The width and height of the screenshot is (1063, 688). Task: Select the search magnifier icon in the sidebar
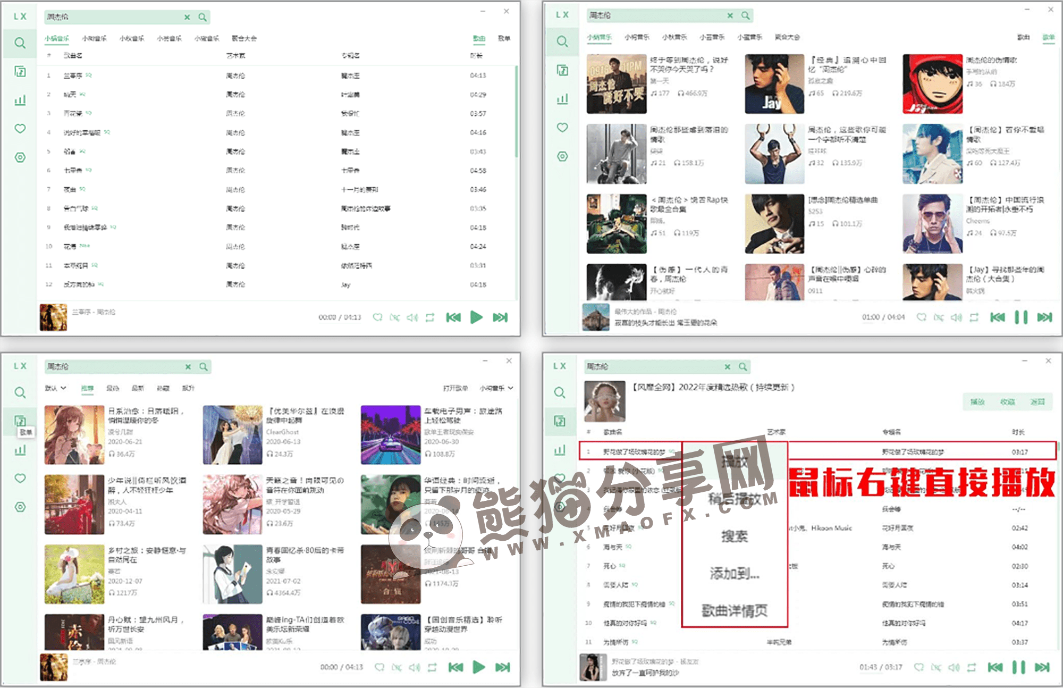pyautogui.click(x=20, y=43)
